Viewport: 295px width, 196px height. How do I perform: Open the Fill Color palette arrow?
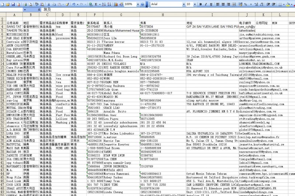(291, 4)
